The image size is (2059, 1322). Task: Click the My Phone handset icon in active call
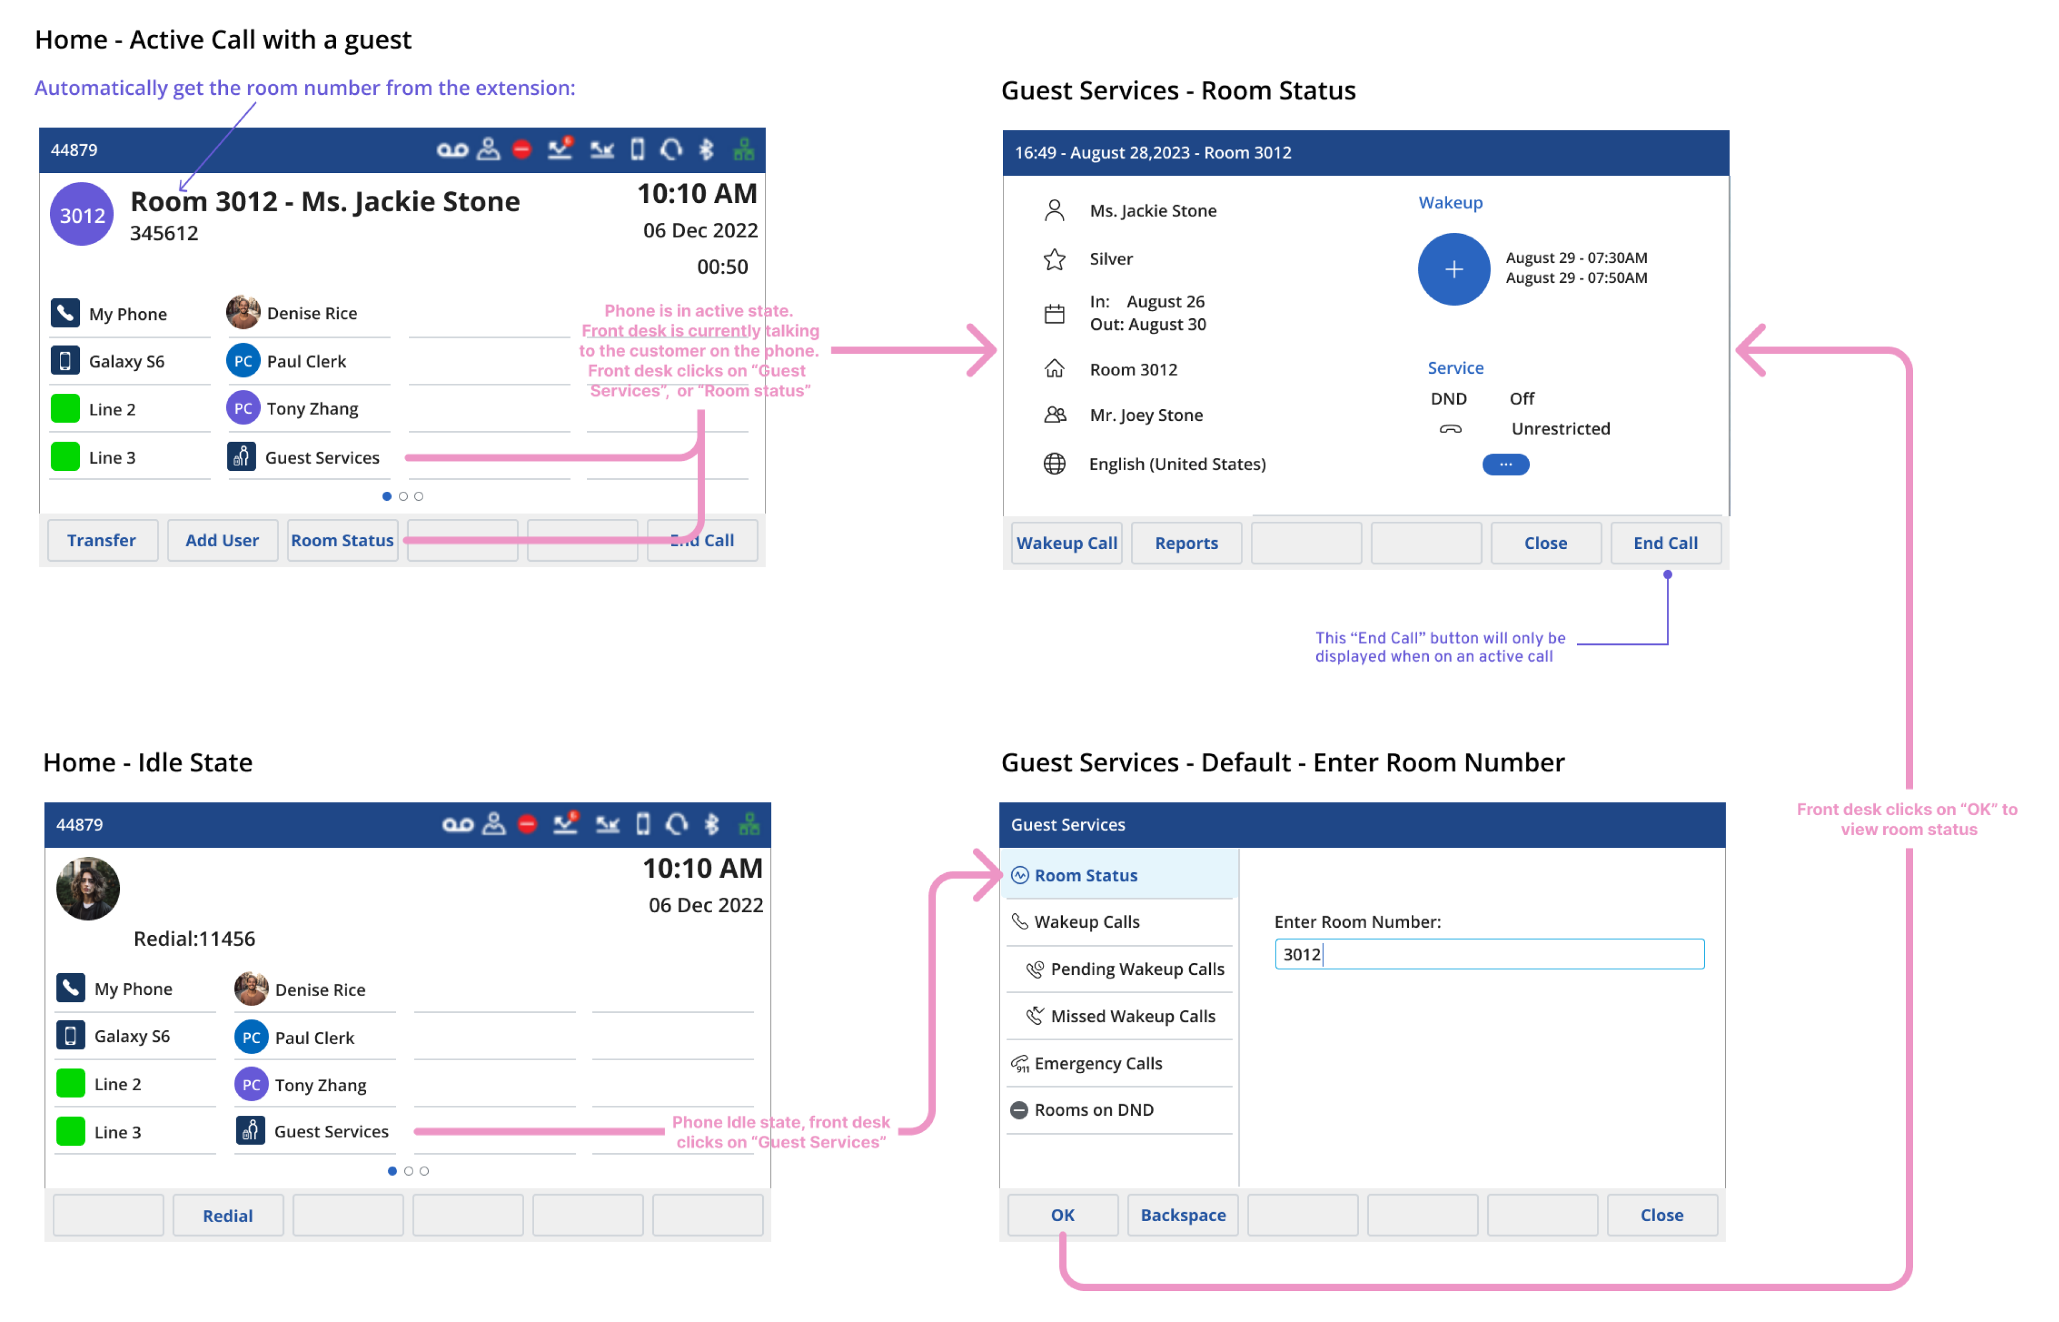(x=65, y=313)
